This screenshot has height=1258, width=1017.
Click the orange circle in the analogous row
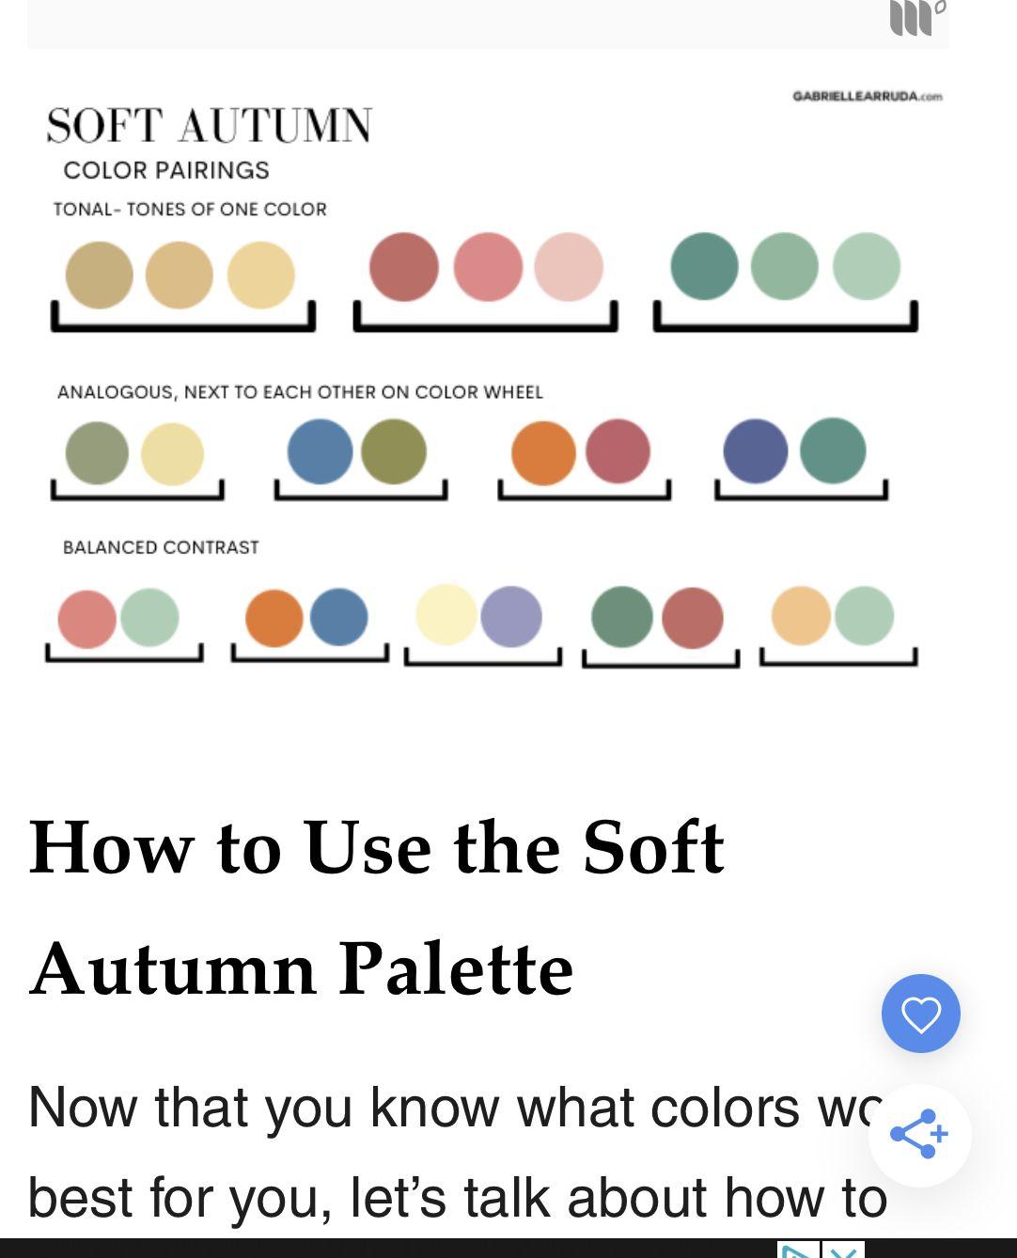coord(543,453)
